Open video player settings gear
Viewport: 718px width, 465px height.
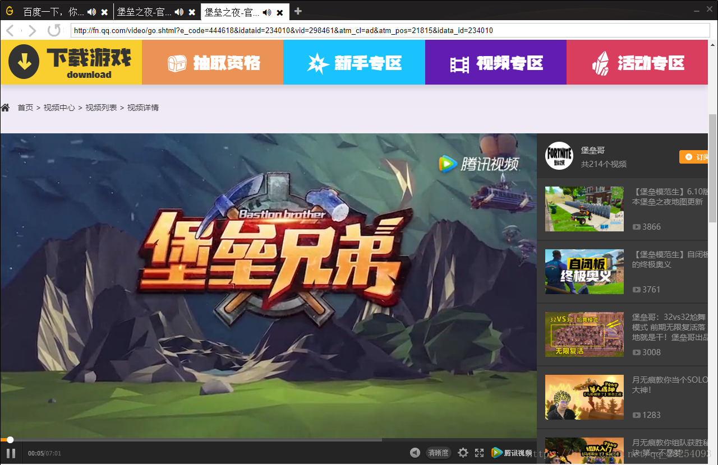click(x=463, y=453)
